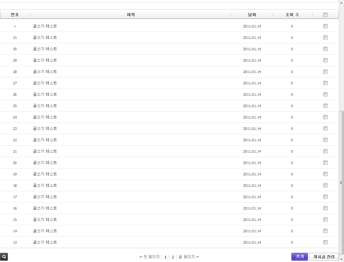Click the number 17 in number column

[x=15, y=197]
